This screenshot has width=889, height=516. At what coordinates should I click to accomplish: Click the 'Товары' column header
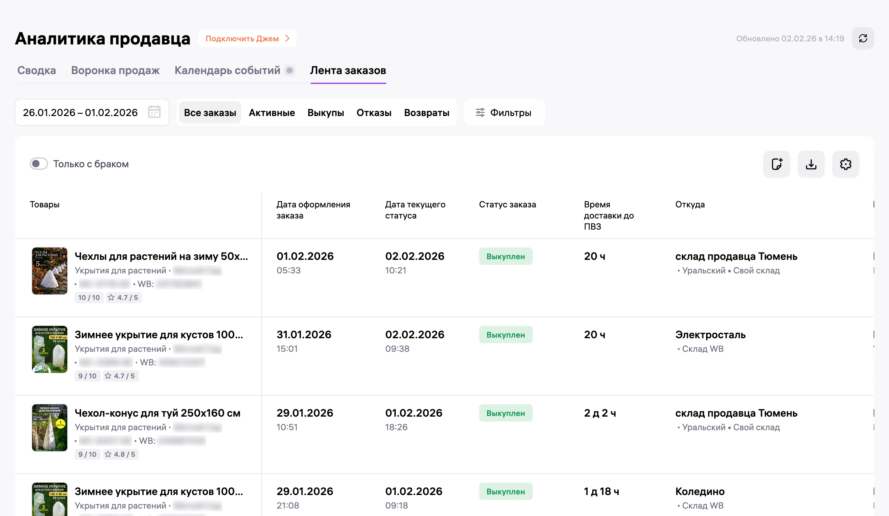(44, 204)
